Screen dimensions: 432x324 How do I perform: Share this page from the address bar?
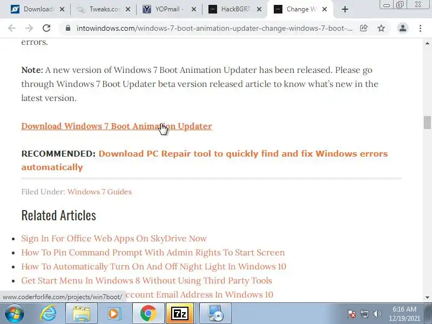[363, 28]
